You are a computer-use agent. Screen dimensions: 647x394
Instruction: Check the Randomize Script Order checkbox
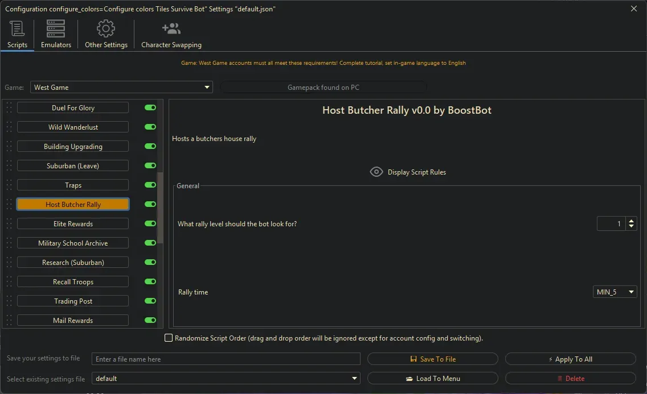tap(169, 338)
